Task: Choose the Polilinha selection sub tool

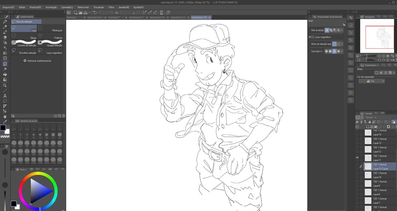Action: tap(50, 36)
